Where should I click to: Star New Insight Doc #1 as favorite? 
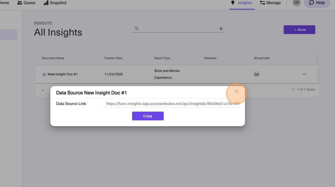44,75
